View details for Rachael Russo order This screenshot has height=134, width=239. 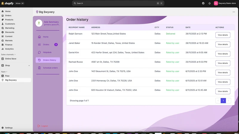point(223,63)
